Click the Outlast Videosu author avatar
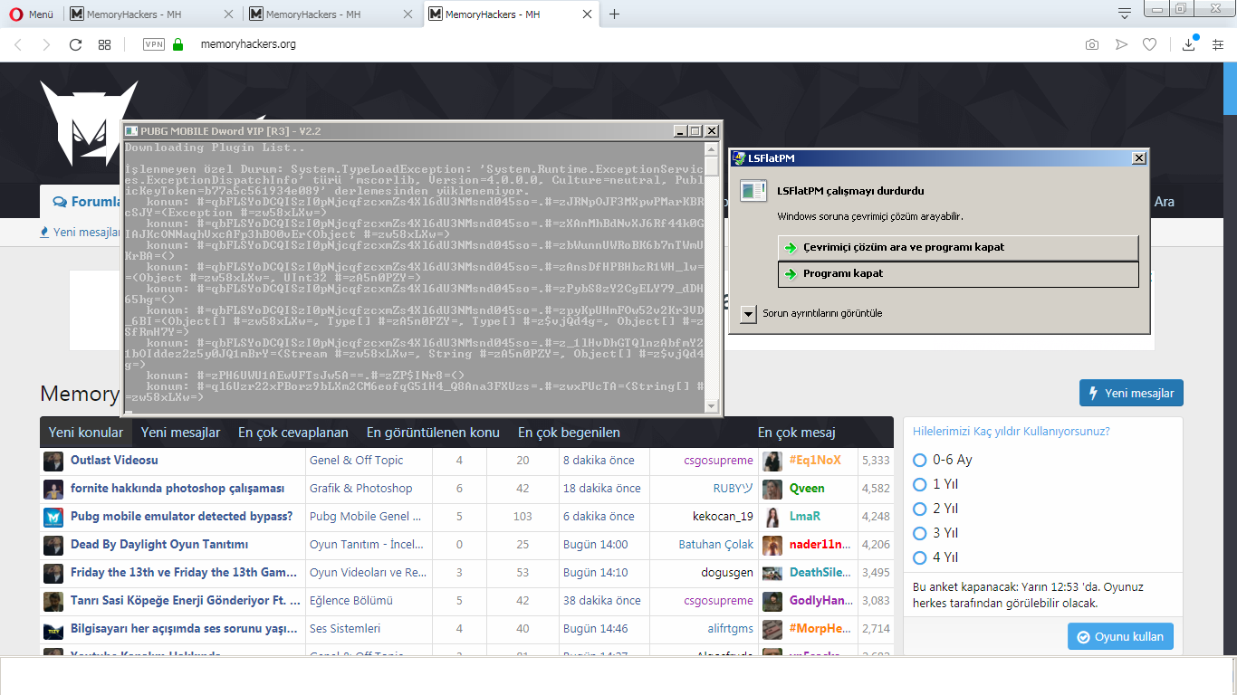 [x=53, y=461]
